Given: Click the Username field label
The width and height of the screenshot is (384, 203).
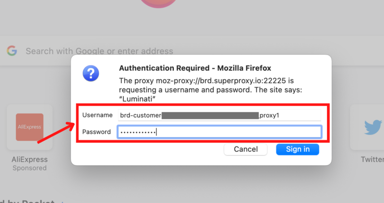Looking at the screenshot, I should point(97,115).
